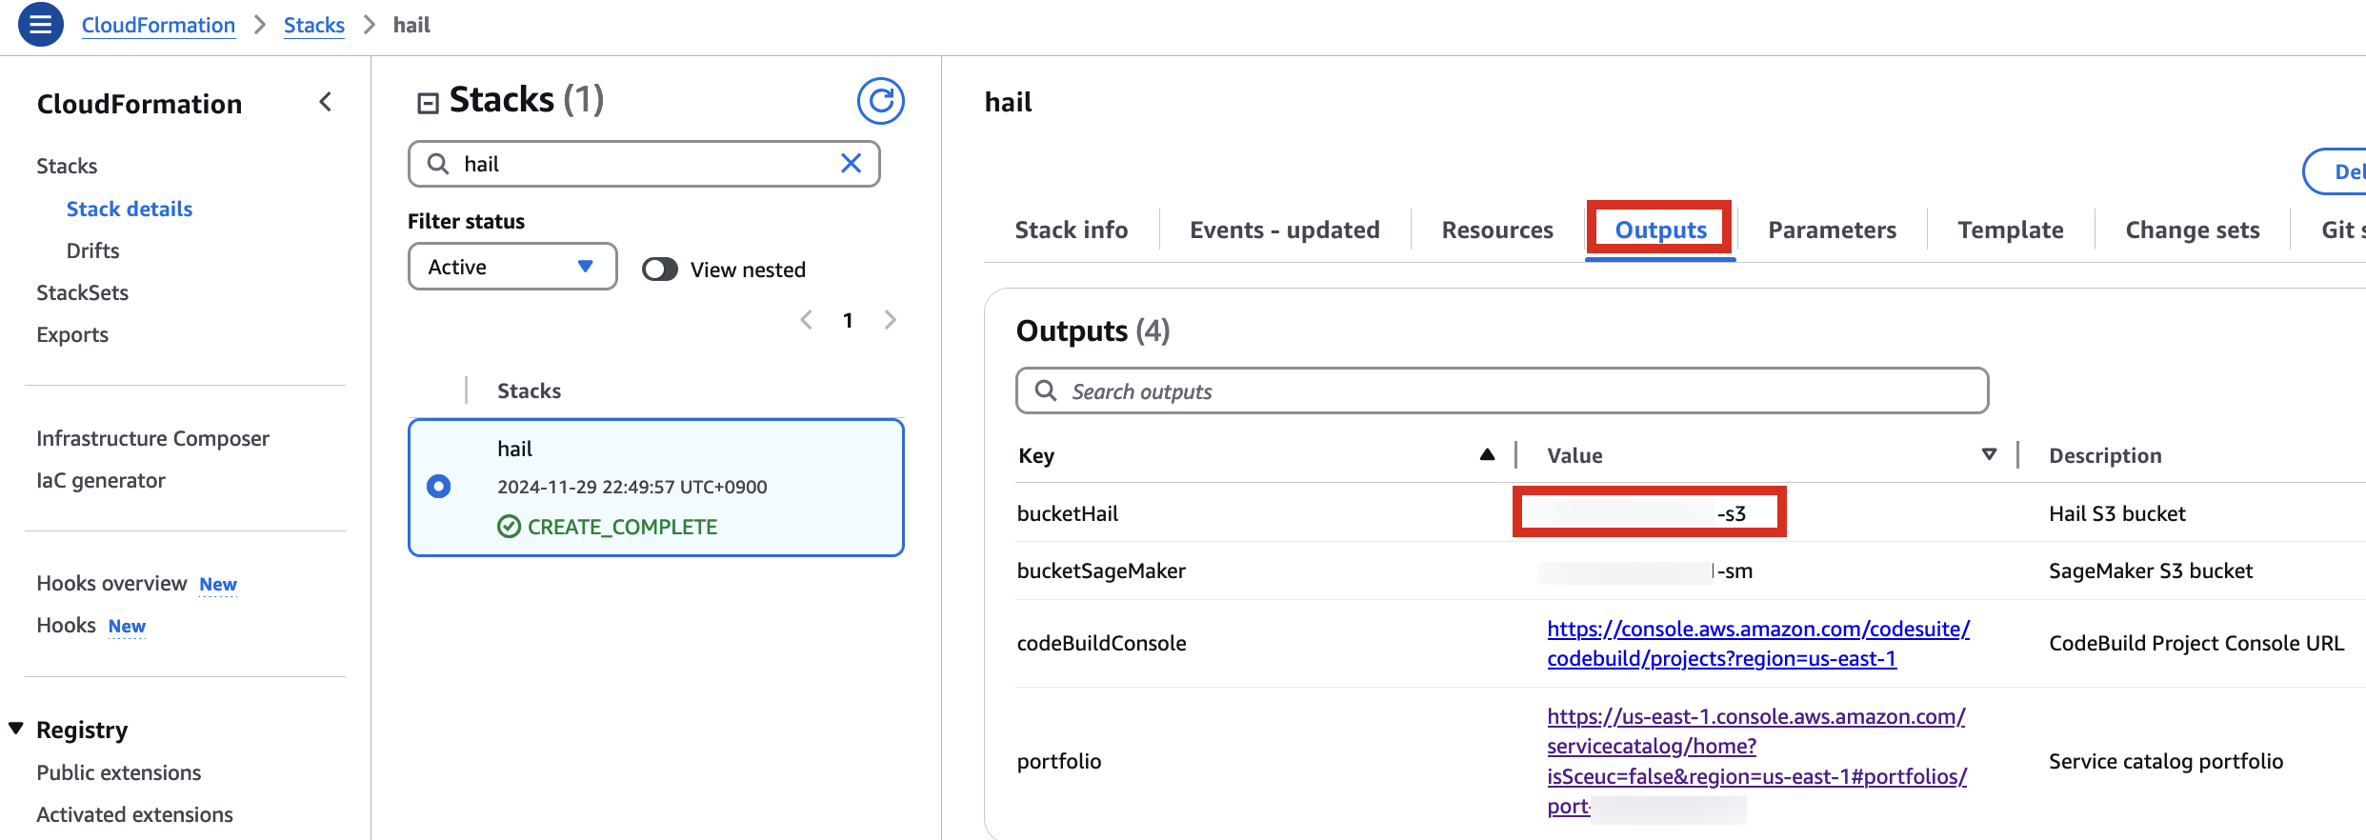The width and height of the screenshot is (2366, 840).
Task: Switch to the Resources tab
Action: pos(1497,230)
